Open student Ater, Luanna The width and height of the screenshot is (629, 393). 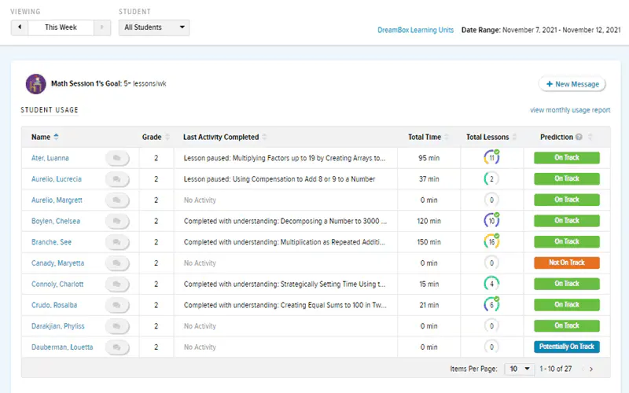50,158
